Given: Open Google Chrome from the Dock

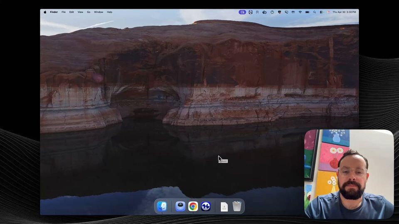Looking at the screenshot, I should click(x=193, y=206).
